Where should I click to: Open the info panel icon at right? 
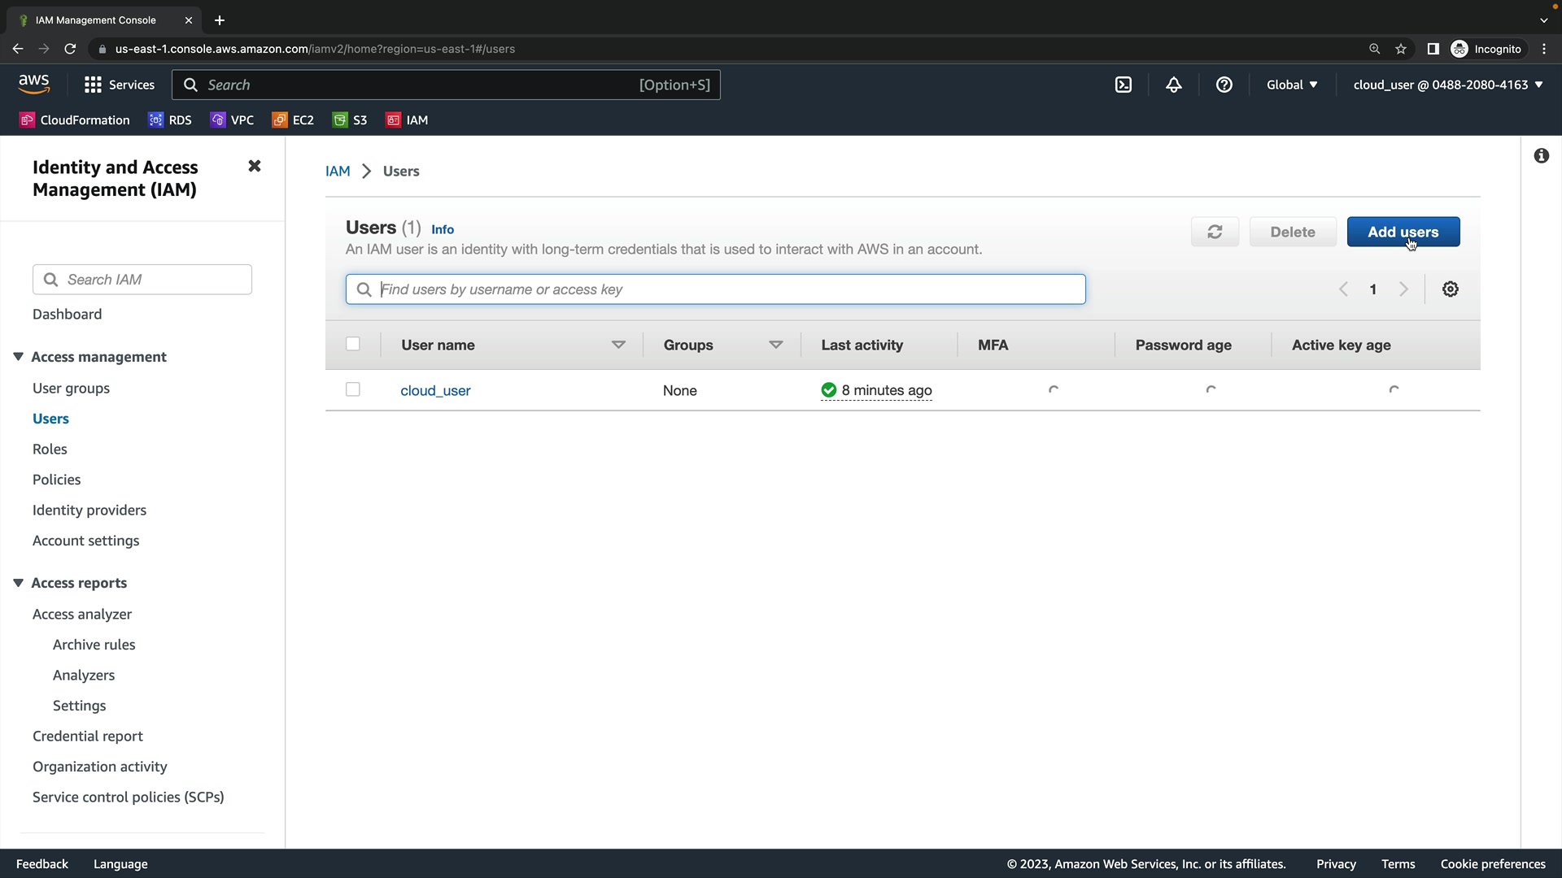click(1541, 155)
